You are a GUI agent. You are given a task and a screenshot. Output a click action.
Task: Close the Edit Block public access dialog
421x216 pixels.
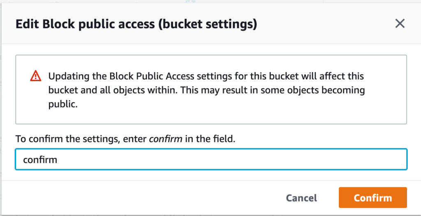click(x=400, y=24)
